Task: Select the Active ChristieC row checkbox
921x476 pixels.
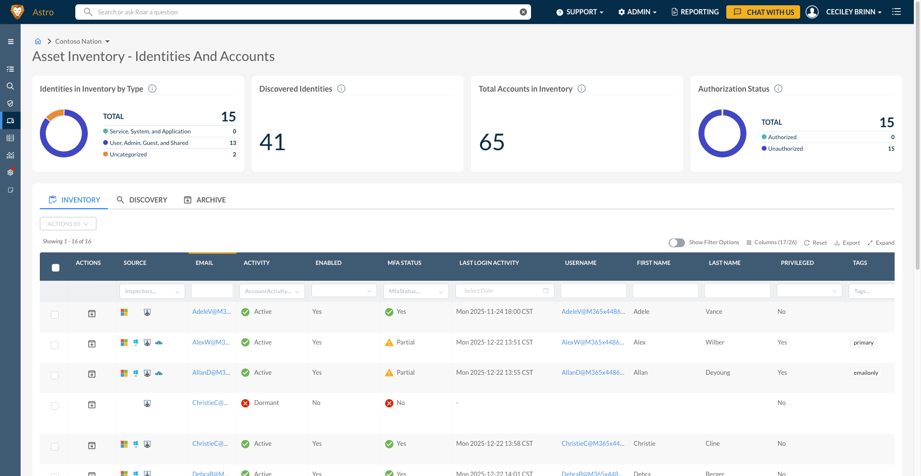Action: (55, 447)
